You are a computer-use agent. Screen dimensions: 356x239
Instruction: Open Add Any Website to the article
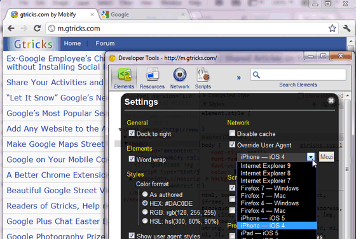[56, 128]
